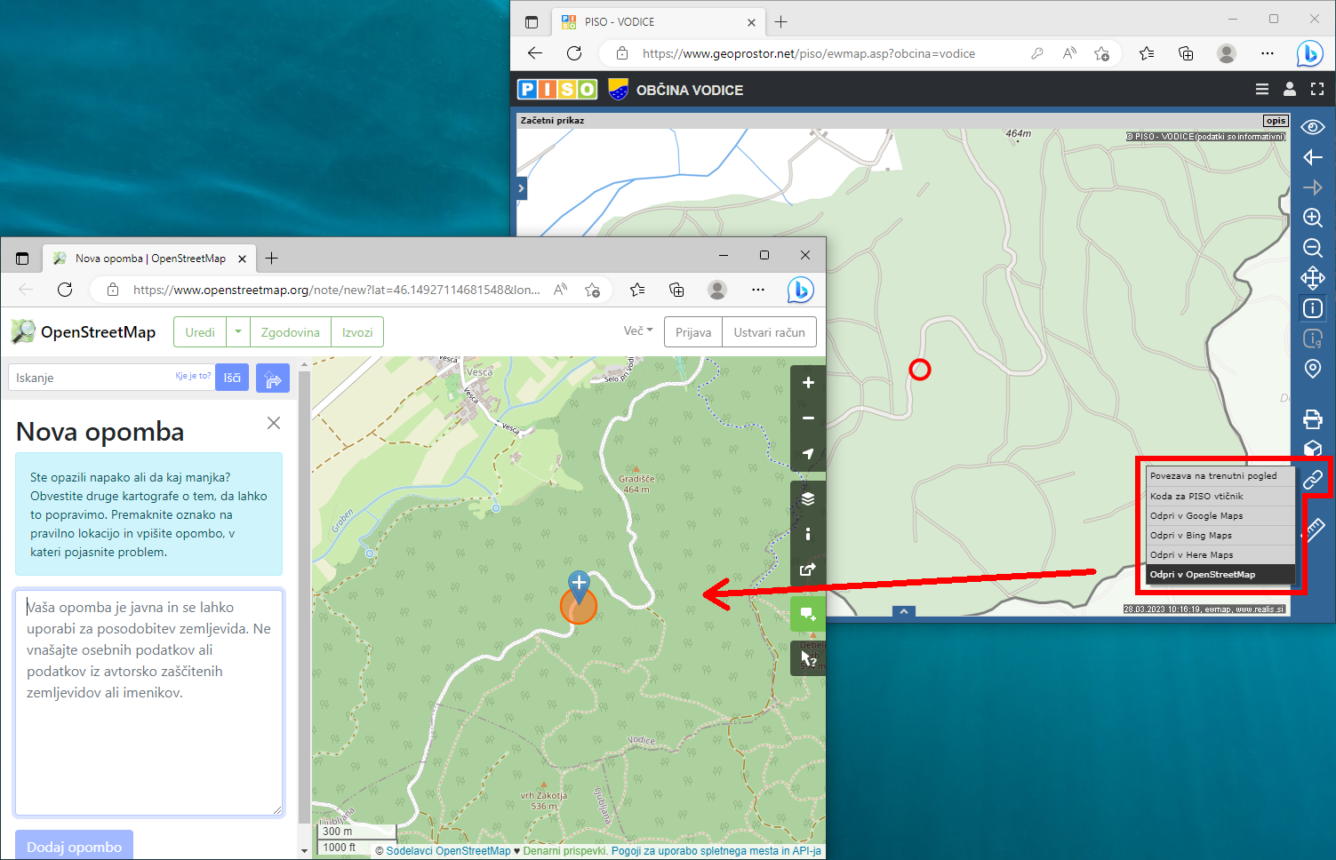Click the OpenStreetMap query features icon
Viewport: 1336px width, 860px height.
point(808,658)
